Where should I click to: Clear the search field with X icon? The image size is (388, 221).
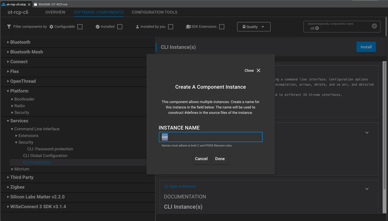374,26
